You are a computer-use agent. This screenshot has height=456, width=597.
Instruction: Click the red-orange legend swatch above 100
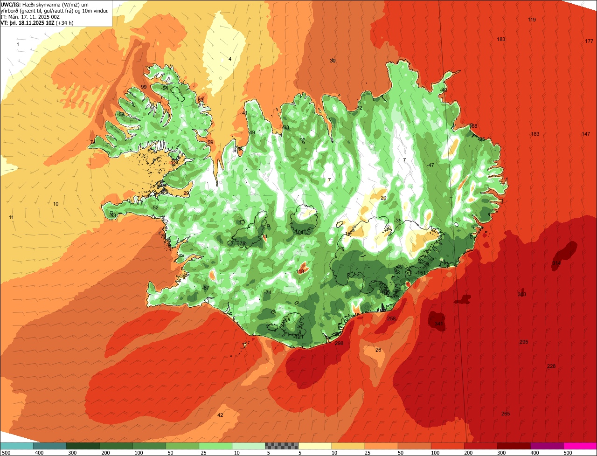coord(447,446)
